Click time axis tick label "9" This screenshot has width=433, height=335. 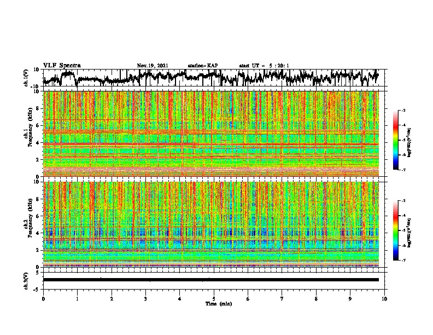[350, 299]
